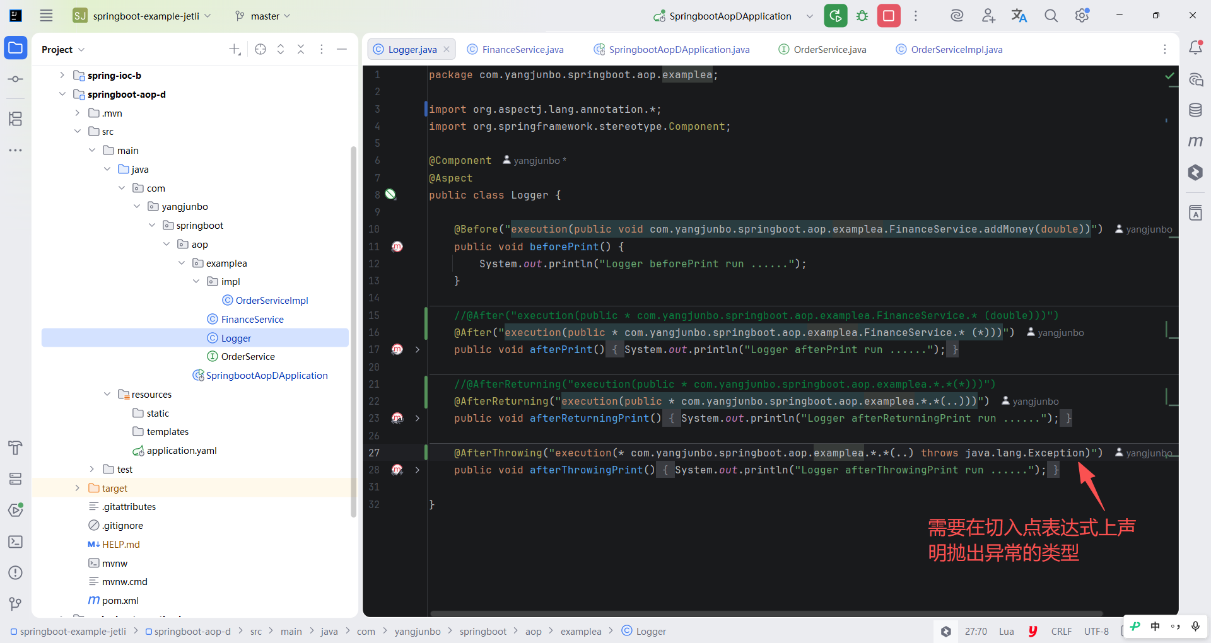Open editor tabs options menu
The width and height of the screenshot is (1211, 643).
point(1165,49)
